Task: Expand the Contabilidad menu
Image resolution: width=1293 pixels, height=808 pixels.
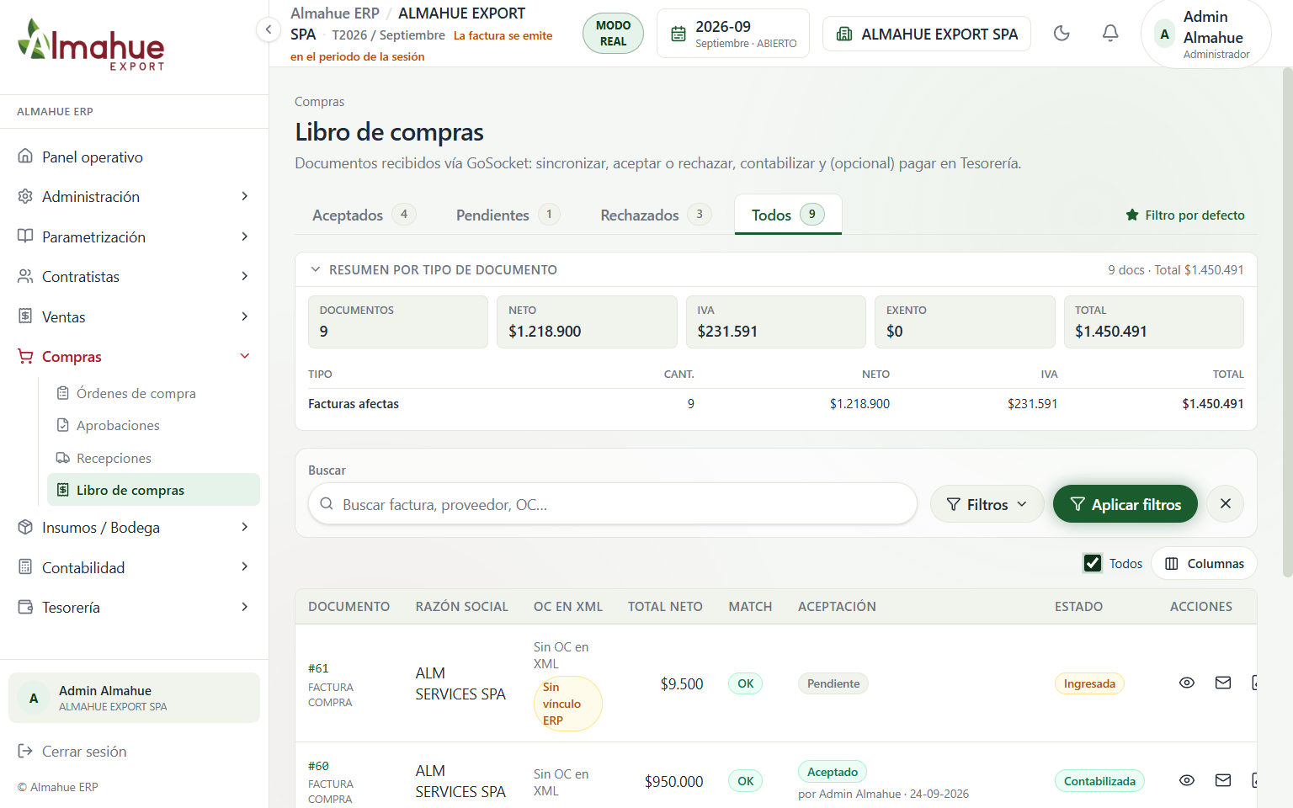Action: (x=135, y=568)
